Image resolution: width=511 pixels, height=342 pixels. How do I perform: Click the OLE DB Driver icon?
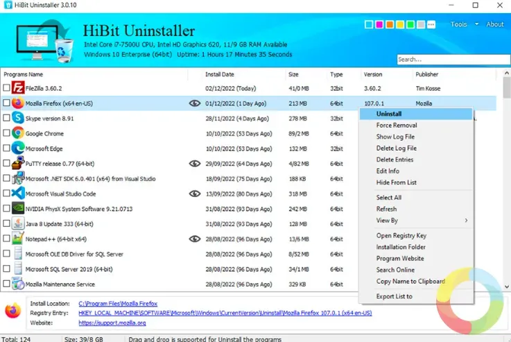point(18,254)
